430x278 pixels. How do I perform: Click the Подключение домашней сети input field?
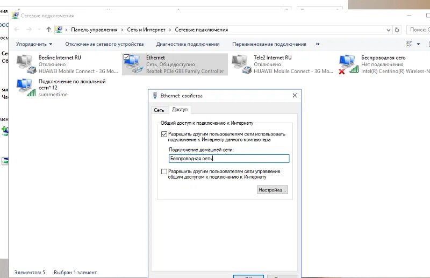coord(229,158)
